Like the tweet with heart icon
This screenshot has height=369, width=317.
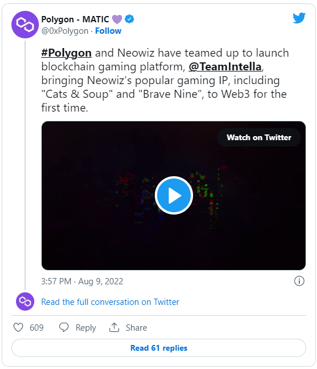point(18,327)
